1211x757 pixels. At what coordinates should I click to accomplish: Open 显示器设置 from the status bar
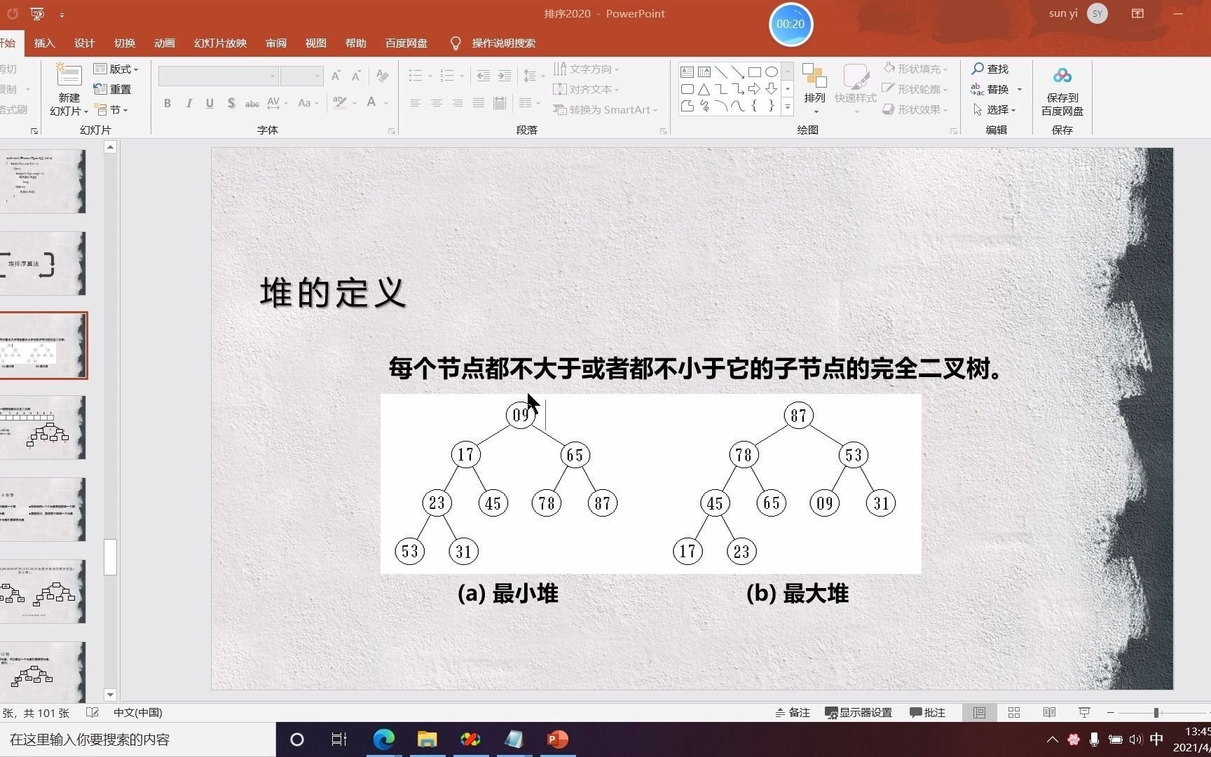coord(858,712)
